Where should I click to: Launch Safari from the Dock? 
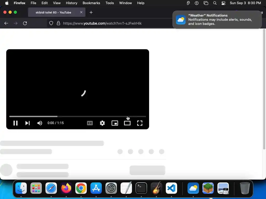click(51, 188)
